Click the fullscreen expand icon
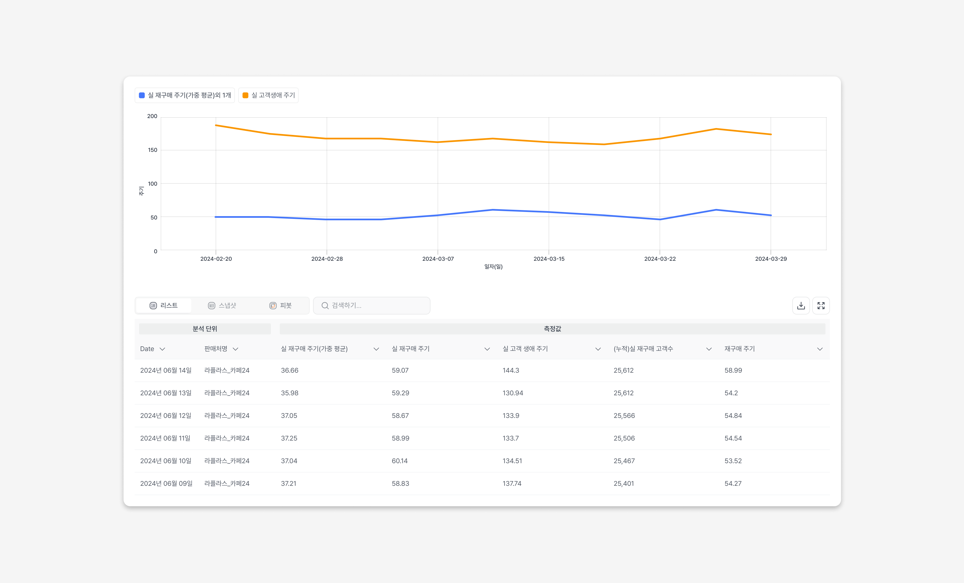The image size is (964, 583). coord(821,306)
